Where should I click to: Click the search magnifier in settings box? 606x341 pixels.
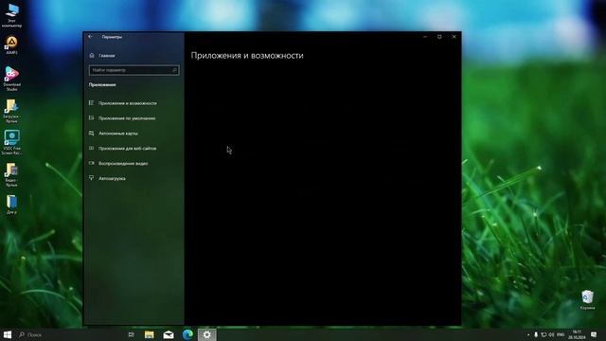click(x=174, y=70)
